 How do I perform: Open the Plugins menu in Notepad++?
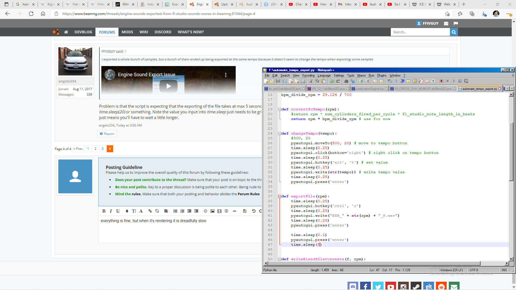point(382,75)
